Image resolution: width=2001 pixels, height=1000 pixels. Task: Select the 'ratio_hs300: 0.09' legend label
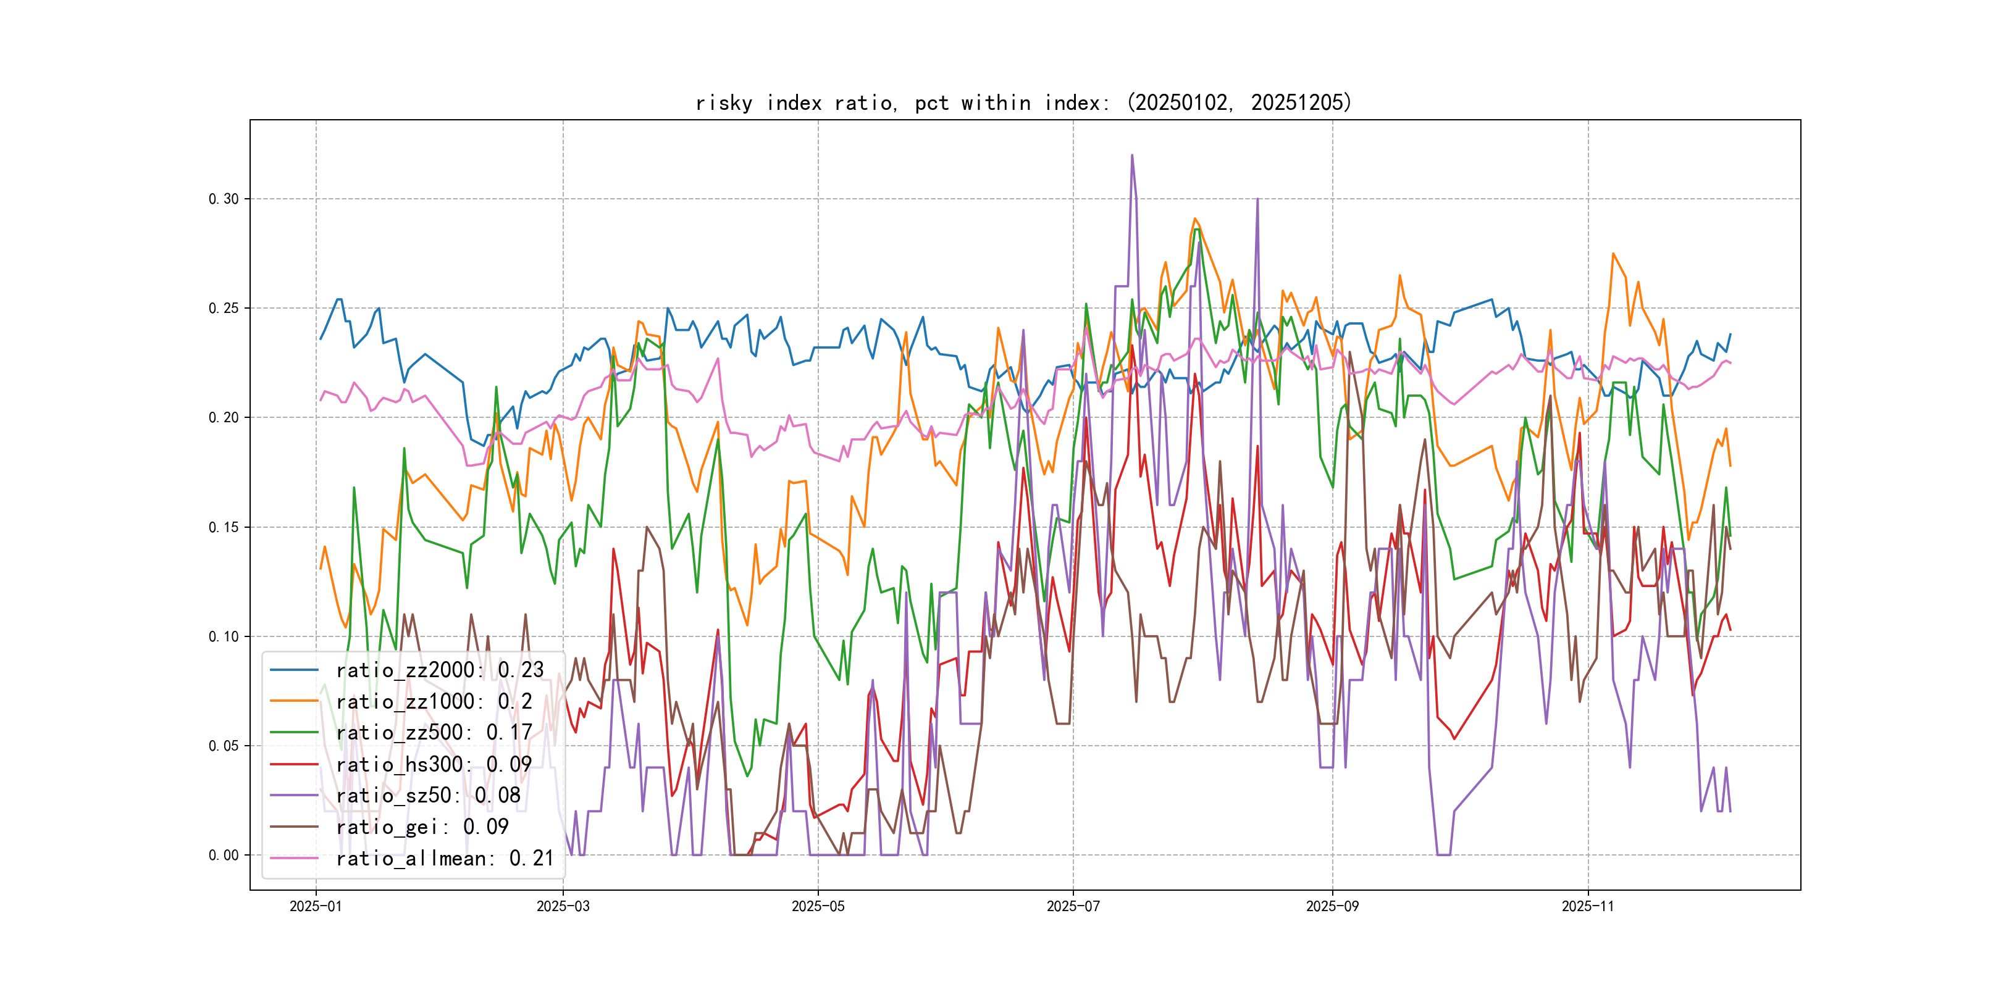[434, 764]
